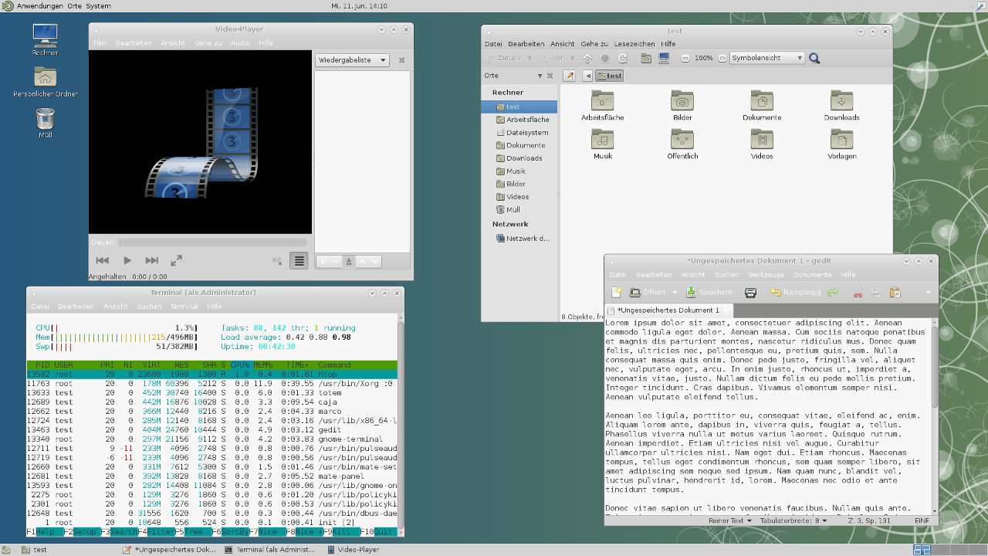Click the reload icon in file manager toolbar

623,58
